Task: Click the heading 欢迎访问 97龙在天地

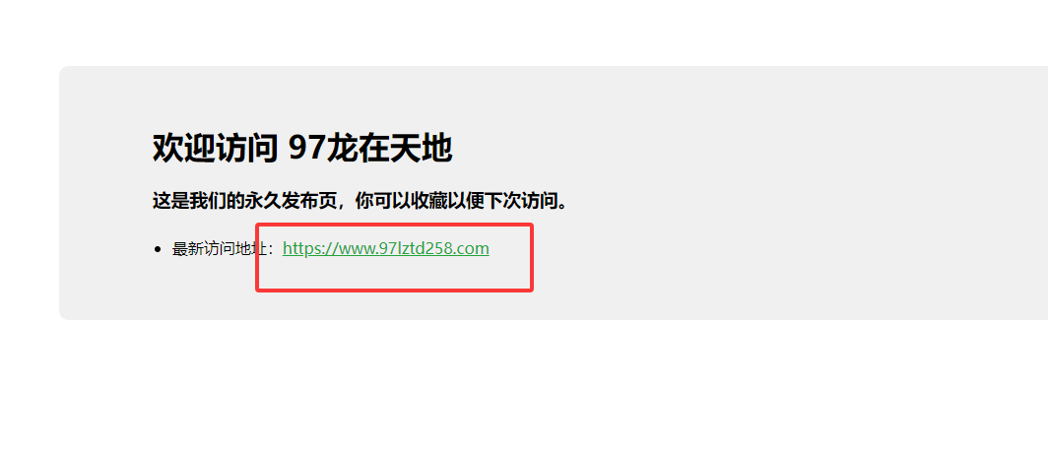Action: coord(302,148)
